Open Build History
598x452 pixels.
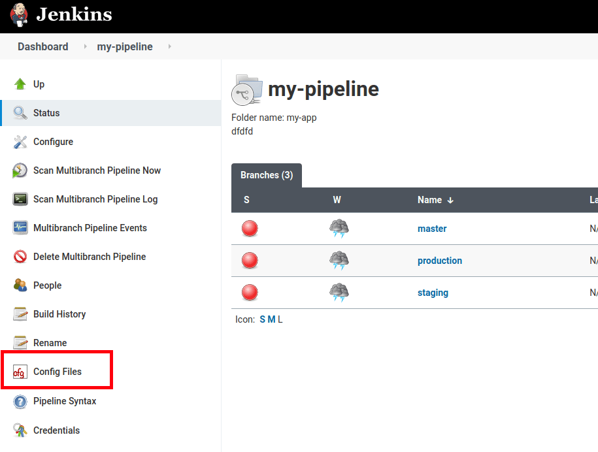(20, 314)
